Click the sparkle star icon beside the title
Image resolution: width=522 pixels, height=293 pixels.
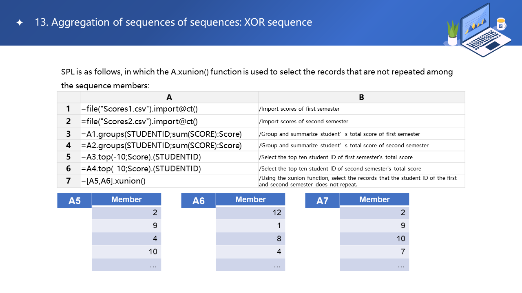coord(20,23)
